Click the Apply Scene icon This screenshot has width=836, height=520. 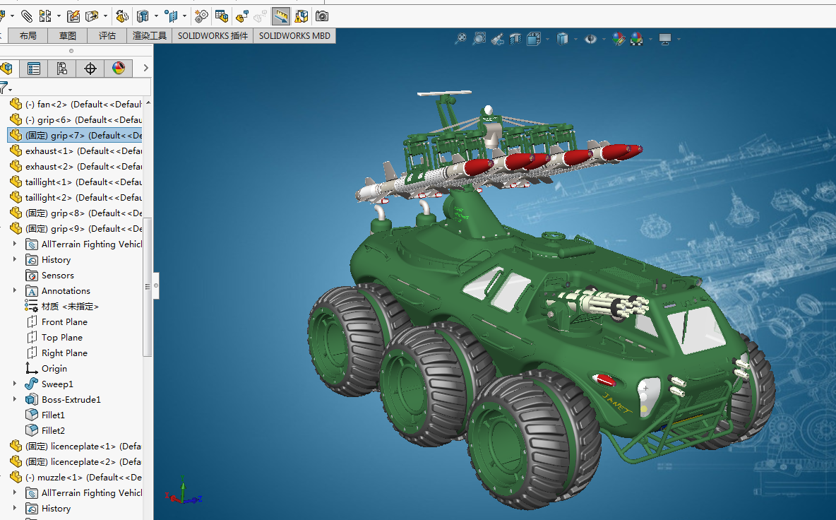tap(637, 39)
